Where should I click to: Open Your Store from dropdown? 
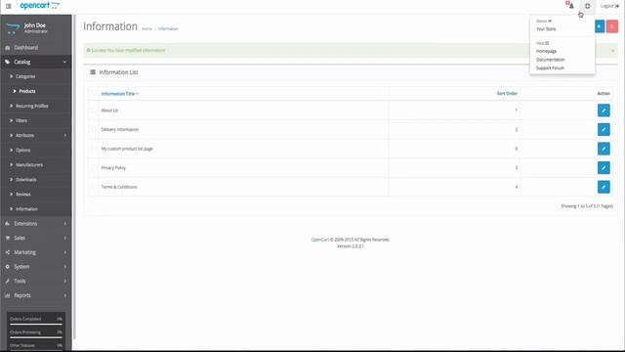coord(546,29)
